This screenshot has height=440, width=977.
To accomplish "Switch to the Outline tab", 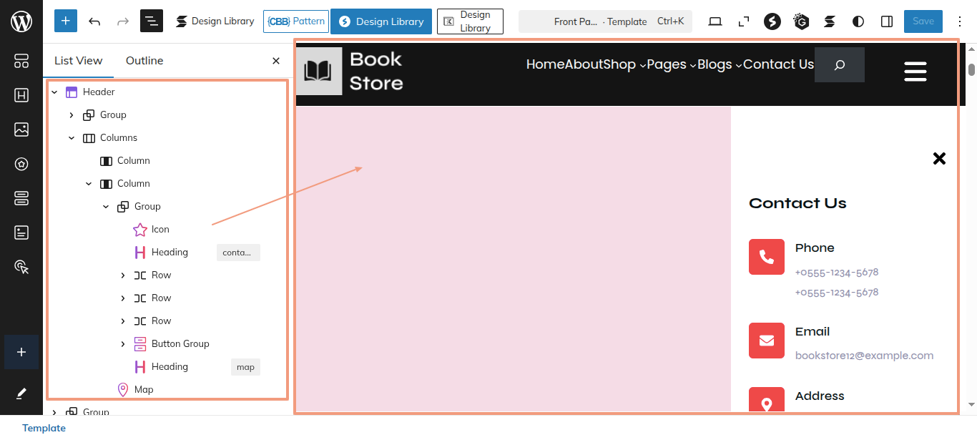I will [x=144, y=61].
